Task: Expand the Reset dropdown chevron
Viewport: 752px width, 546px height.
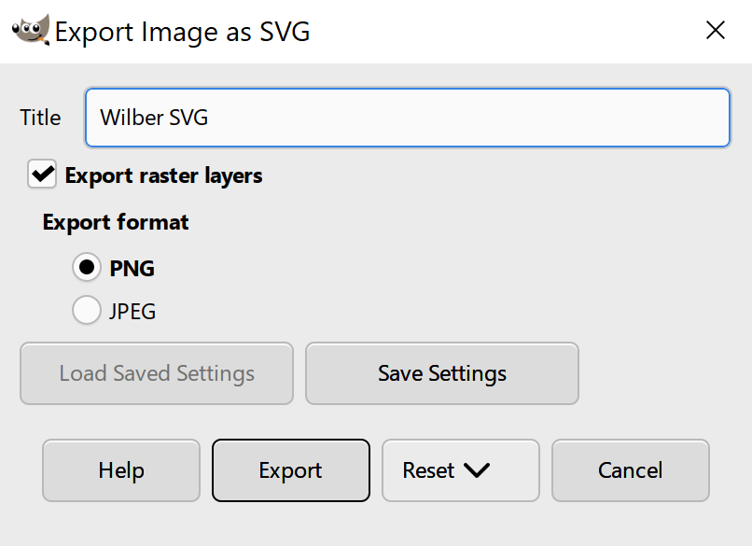Action: [476, 470]
